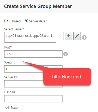
Task: Click the red http Backend callout
Action: coord(67,77)
